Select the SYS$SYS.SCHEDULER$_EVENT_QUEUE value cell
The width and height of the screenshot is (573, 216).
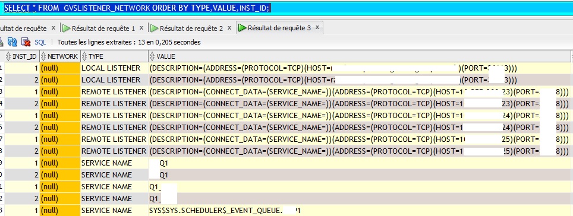[359, 211]
